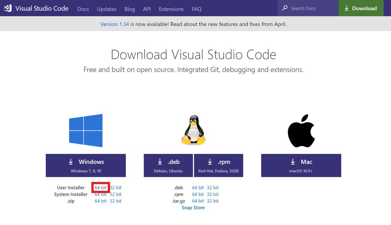Click the .tar.gz label
391x225 pixels.
click(178, 201)
